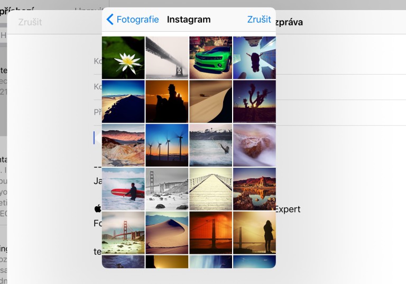406x284 pixels.
Task: Select the surfer with red board photo
Action: [123, 189]
